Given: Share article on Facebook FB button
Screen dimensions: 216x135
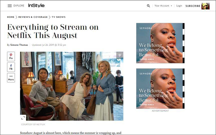Looking at the screenshot, I should coord(11,67).
